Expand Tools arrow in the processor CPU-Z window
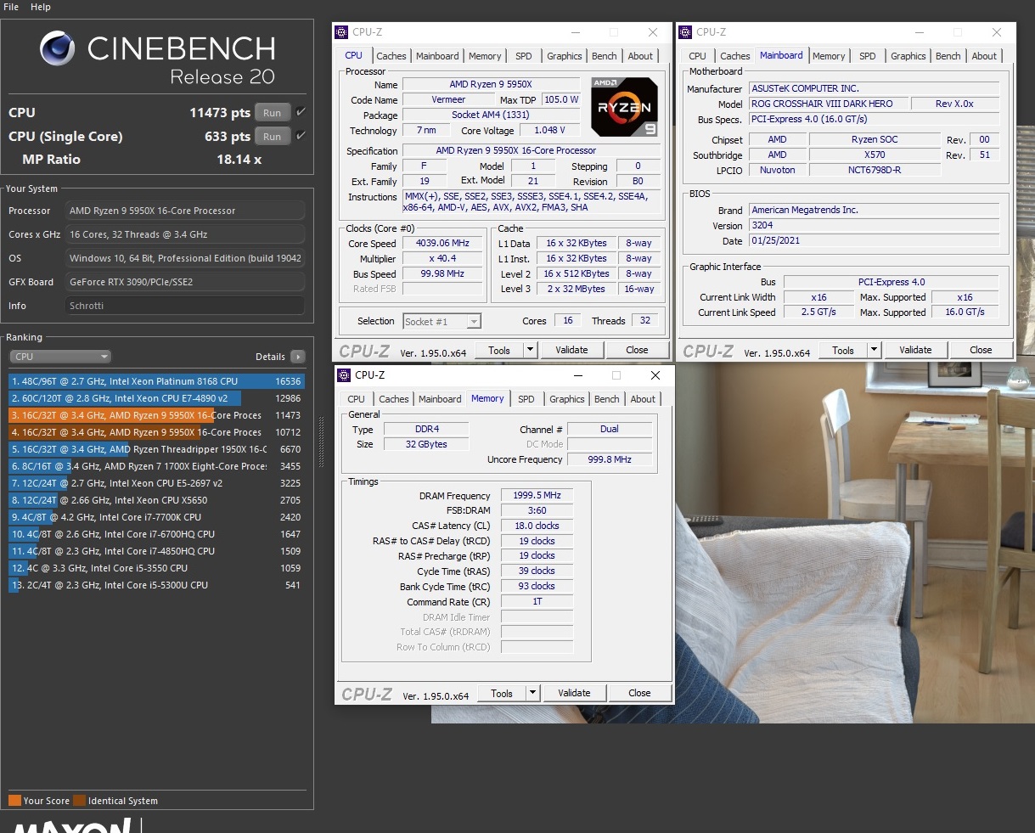This screenshot has height=833, width=1035. pyautogui.click(x=531, y=350)
